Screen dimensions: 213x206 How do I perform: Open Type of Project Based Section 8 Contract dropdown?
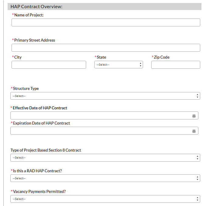click(x=105, y=158)
